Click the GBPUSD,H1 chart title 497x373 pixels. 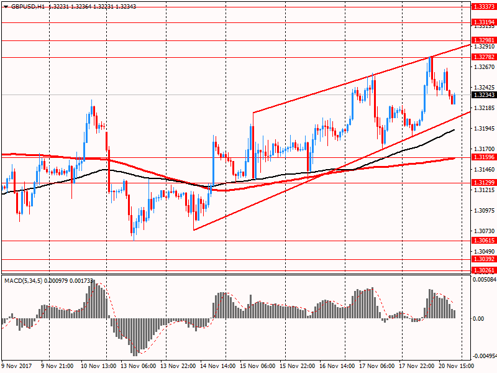pyautogui.click(x=28, y=7)
